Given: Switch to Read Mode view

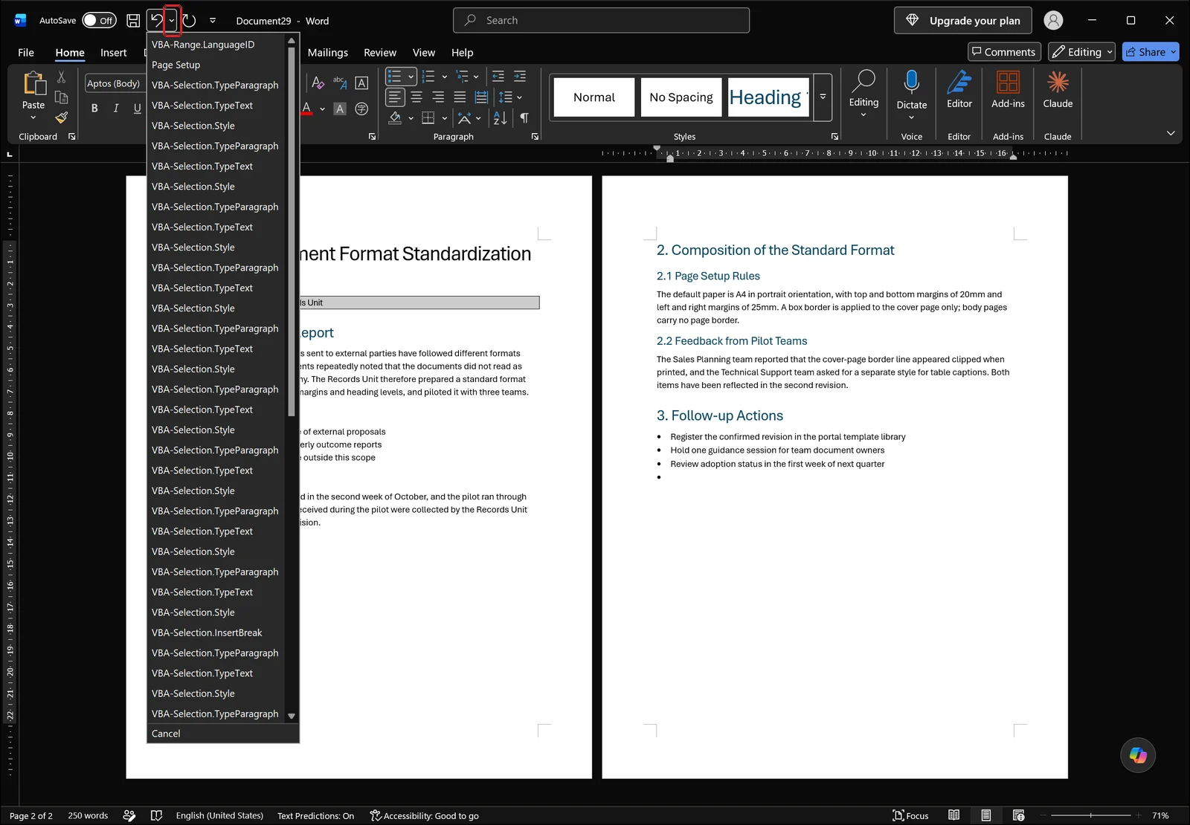Looking at the screenshot, I should 953,815.
